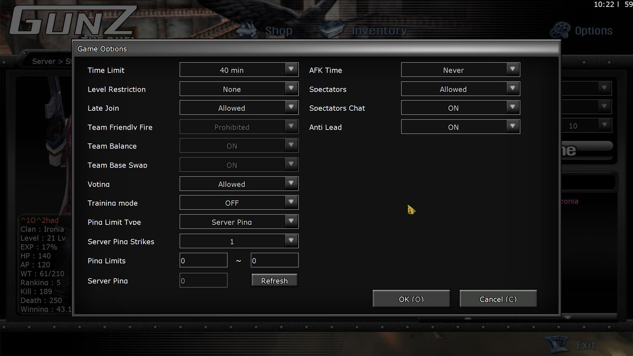633x356 pixels.
Task: Click the clock showing 10:22
Action: [604, 4]
